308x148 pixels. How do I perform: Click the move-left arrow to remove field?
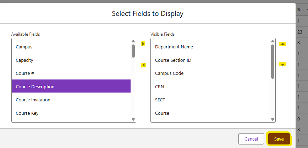[144, 65]
